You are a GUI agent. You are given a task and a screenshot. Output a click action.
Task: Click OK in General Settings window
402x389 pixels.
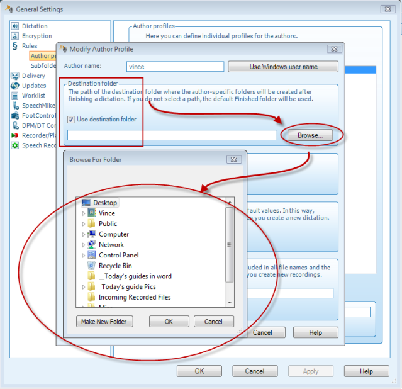(x=199, y=371)
